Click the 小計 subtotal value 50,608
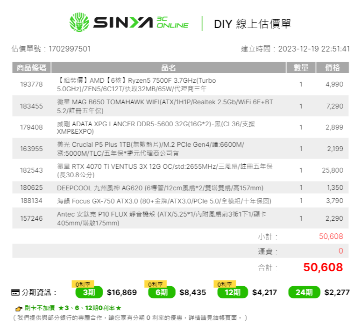 (x=331, y=236)
